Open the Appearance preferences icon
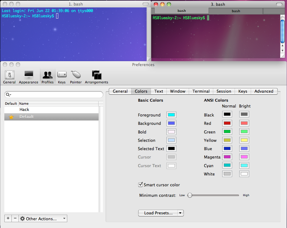Viewport: 287px width, 228px height. (x=29, y=77)
